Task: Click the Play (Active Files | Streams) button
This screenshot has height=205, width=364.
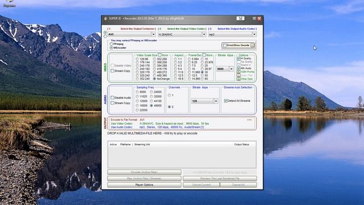Action: tap(144, 178)
